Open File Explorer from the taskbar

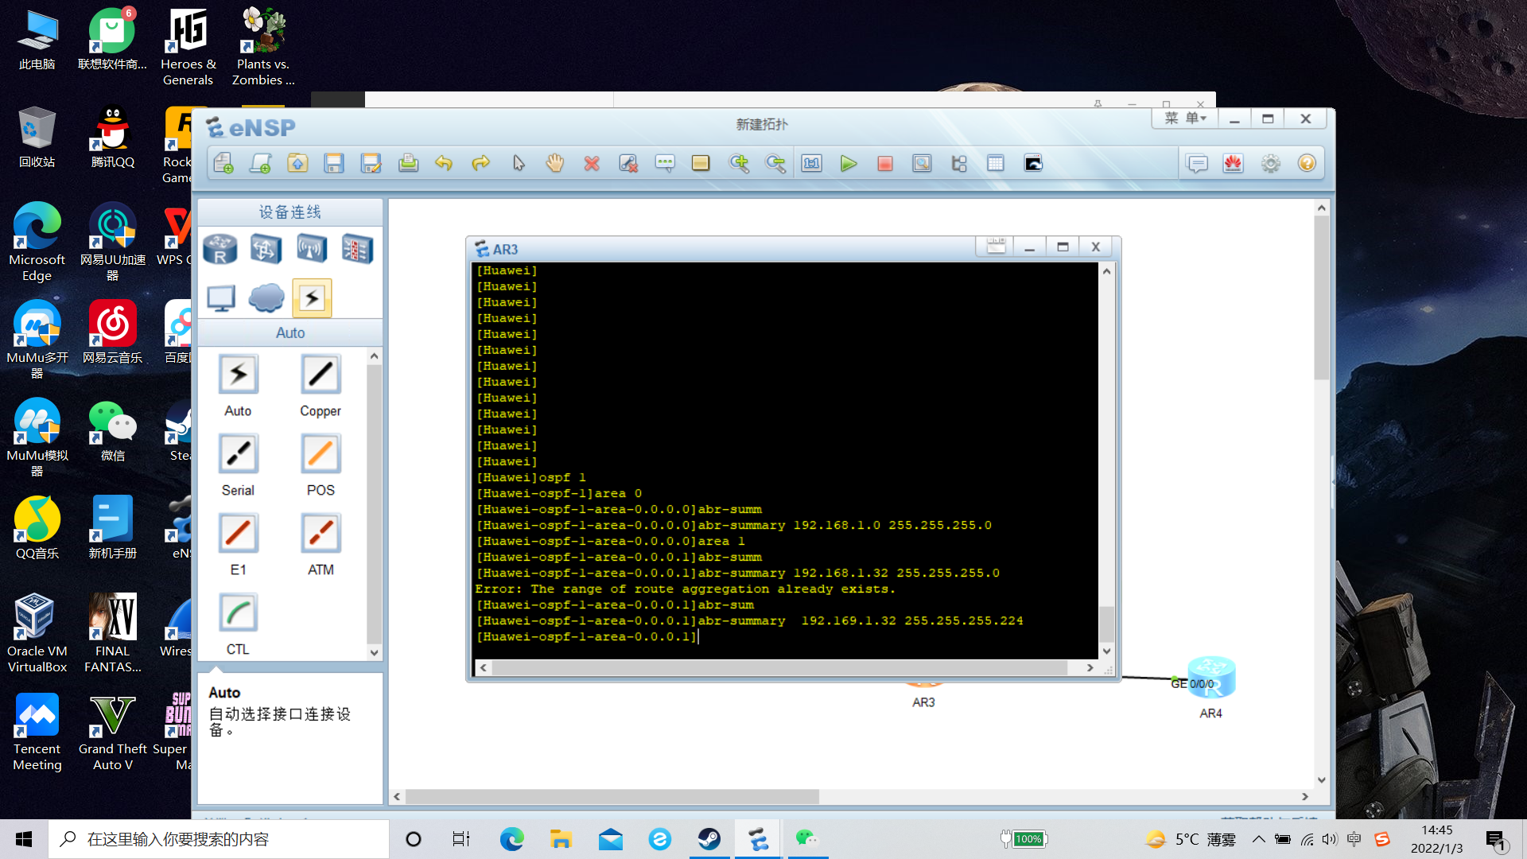click(561, 839)
